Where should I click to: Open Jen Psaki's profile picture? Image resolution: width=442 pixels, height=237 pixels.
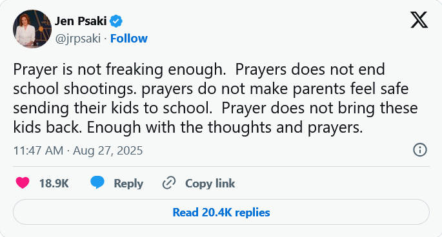click(32, 29)
